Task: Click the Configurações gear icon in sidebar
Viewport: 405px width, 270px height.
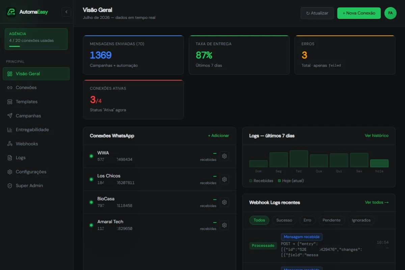Action: tap(10, 172)
